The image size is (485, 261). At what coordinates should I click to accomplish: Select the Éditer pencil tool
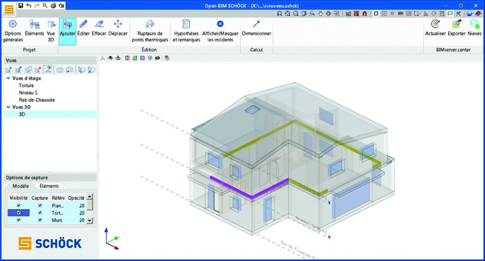[x=83, y=28]
